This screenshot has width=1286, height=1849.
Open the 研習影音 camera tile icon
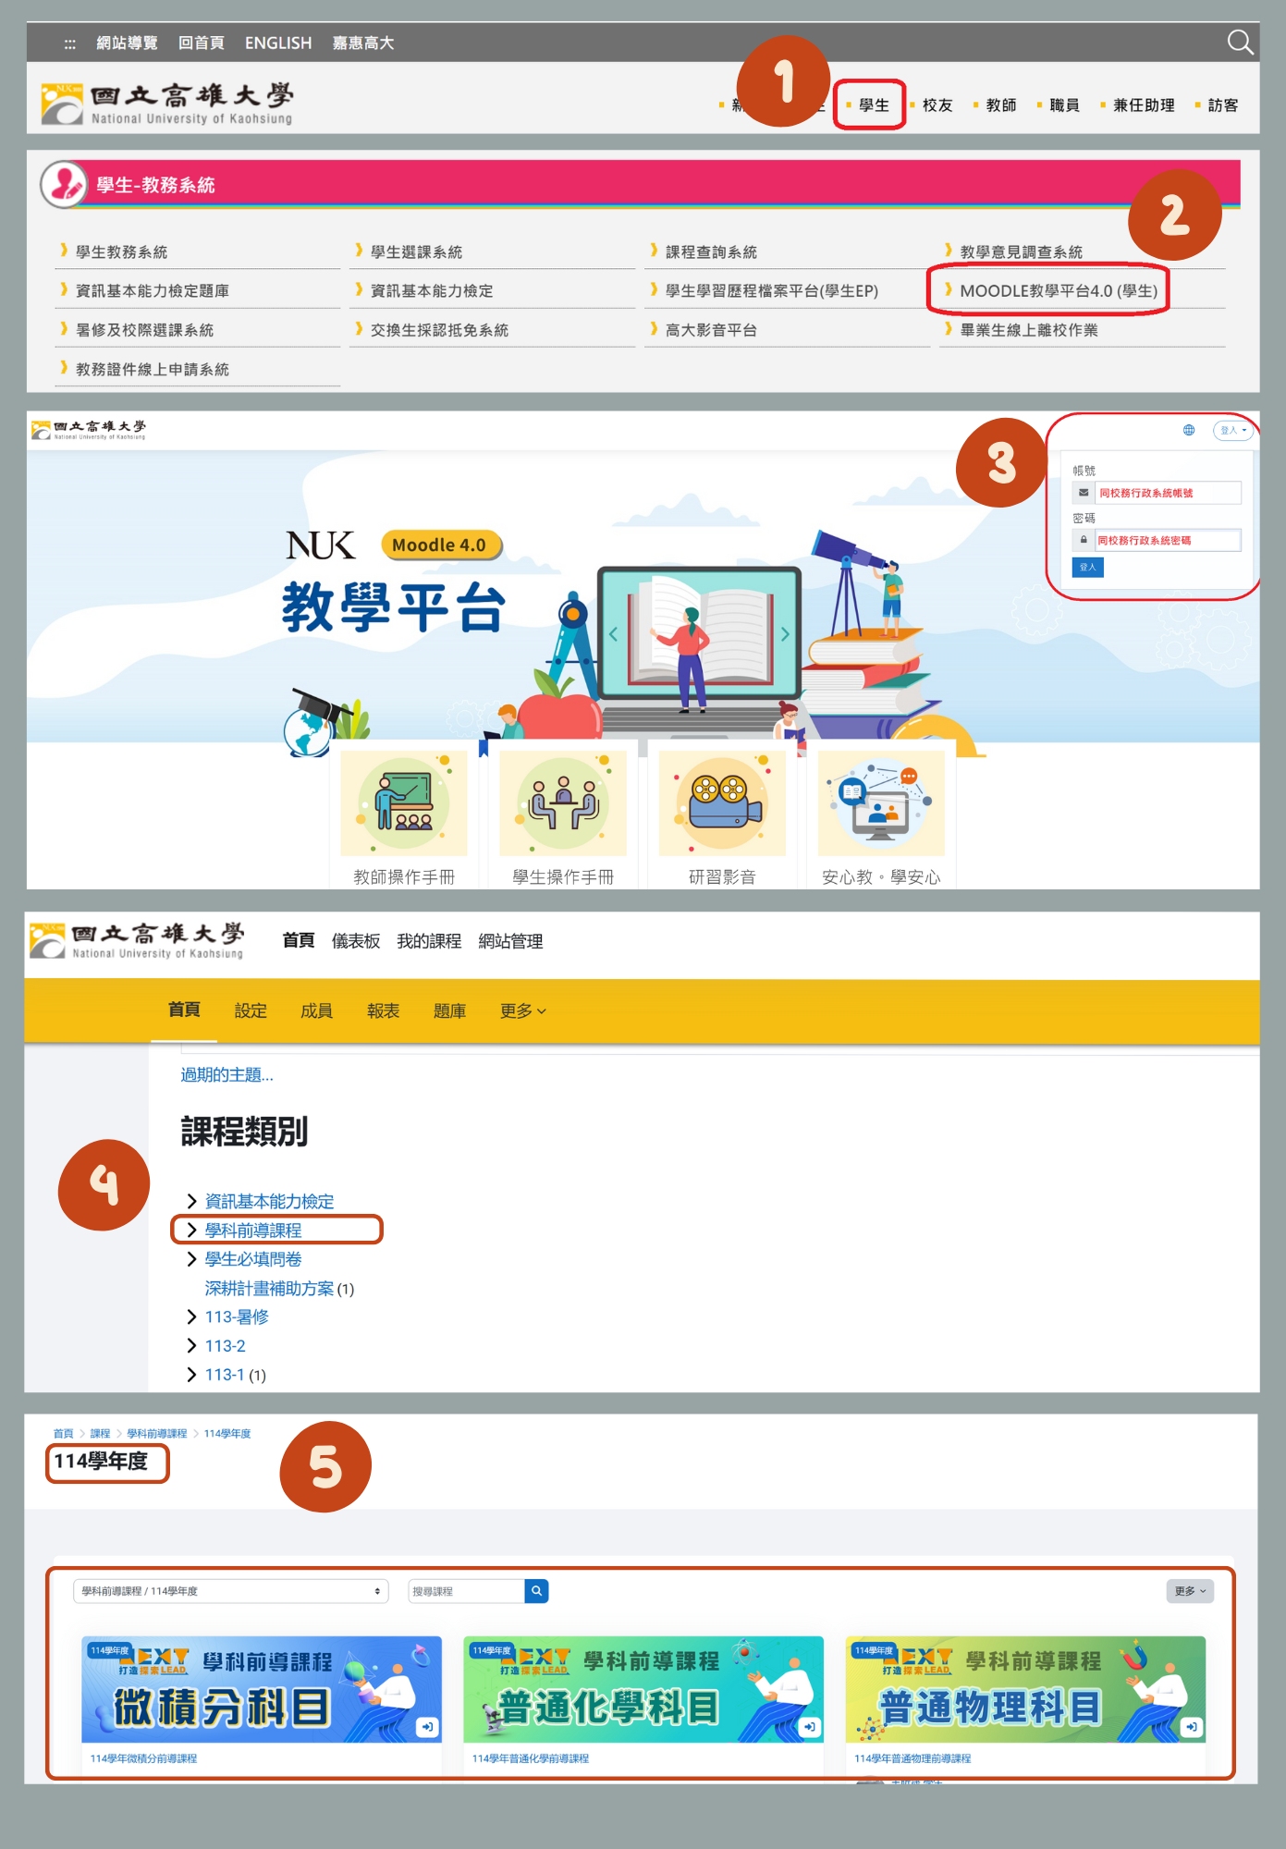(x=722, y=802)
